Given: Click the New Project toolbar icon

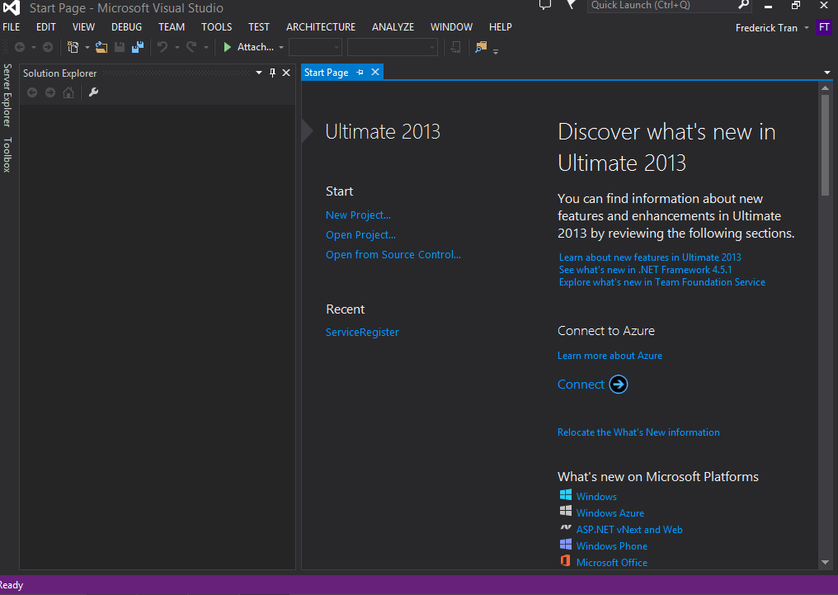Looking at the screenshot, I should tap(73, 48).
